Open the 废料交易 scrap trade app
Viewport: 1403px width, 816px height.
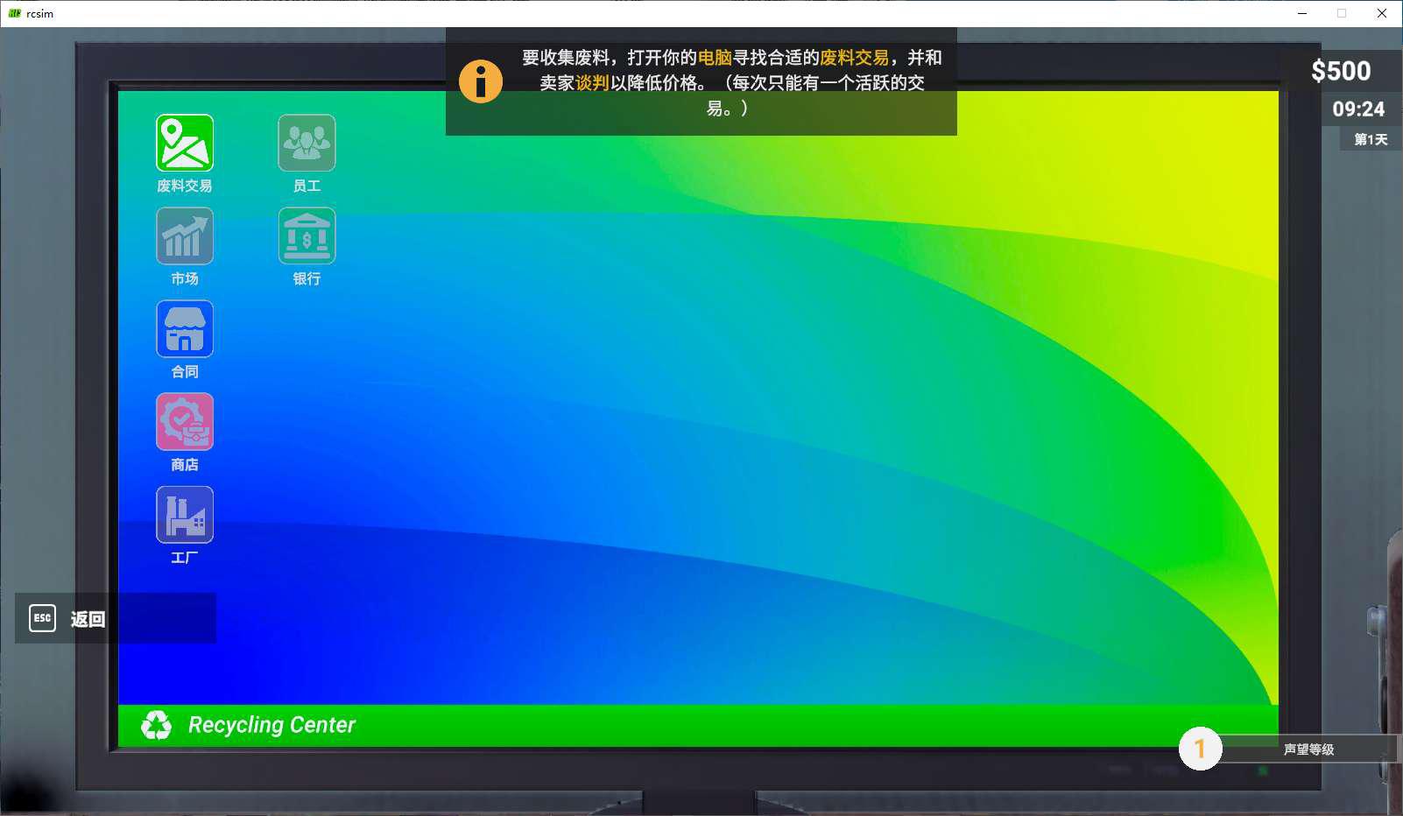point(185,143)
